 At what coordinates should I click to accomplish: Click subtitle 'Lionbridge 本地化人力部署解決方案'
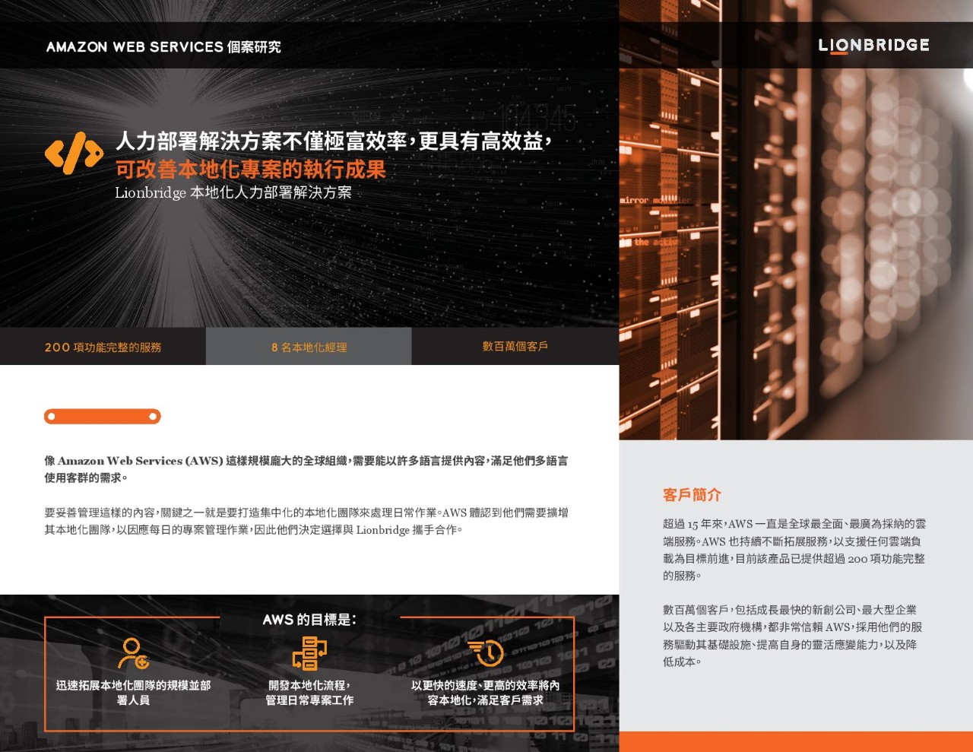coord(233,192)
